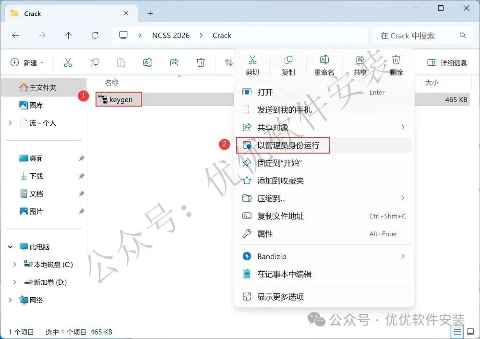Choose 在记事本中编辑
480x339 pixels.
(x=324, y=274)
